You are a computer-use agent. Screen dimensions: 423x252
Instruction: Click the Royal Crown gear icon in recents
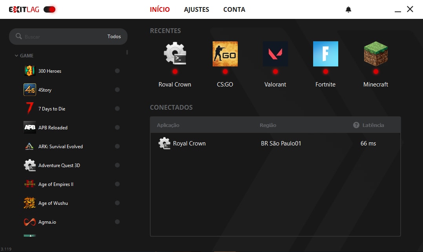pyautogui.click(x=175, y=54)
